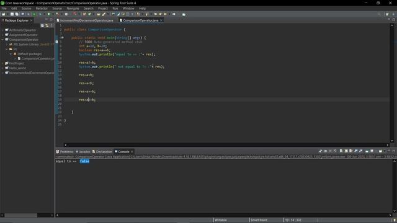Click the New toolbar icon
This screenshot has width=397, height=223.
pyautogui.click(x=3, y=14)
